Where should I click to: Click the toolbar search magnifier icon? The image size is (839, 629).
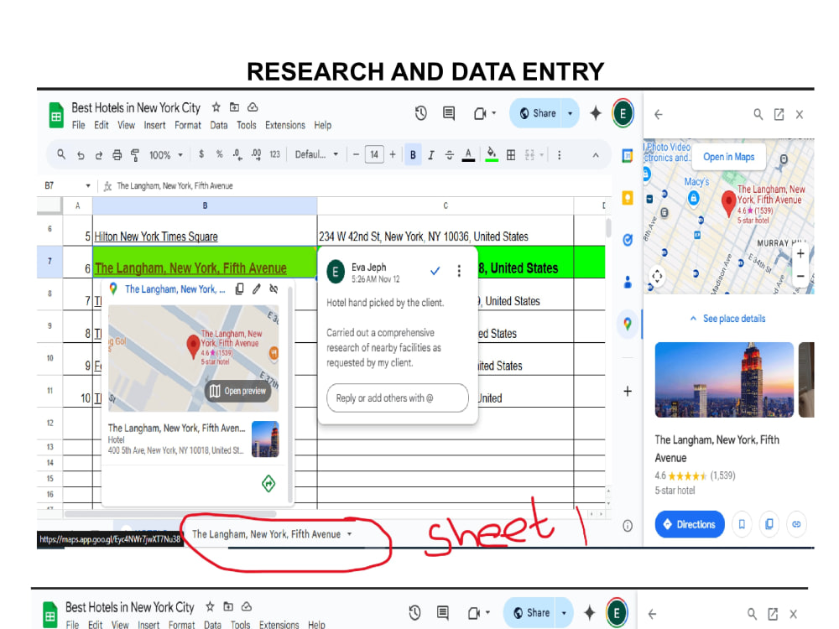tap(61, 154)
